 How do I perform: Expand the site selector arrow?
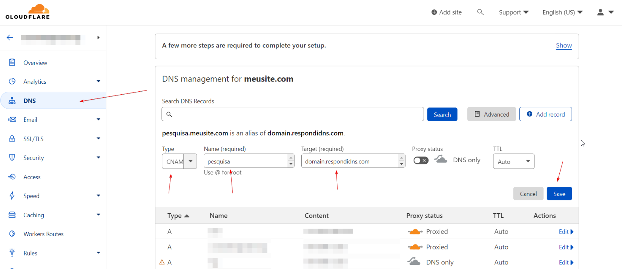pos(98,37)
